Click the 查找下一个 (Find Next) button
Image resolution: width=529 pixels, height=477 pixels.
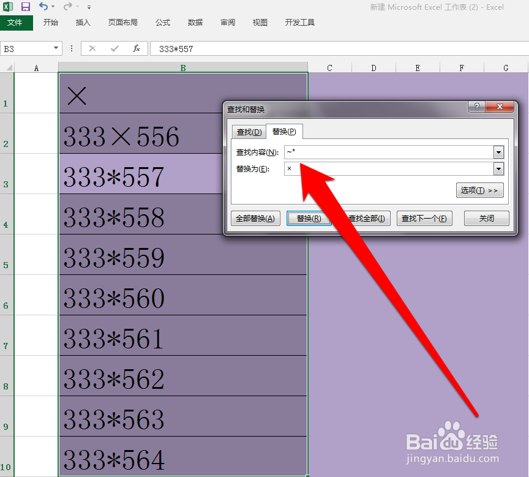(424, 218)
